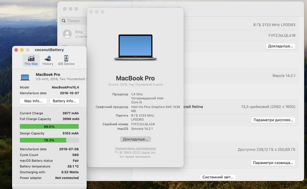This screenshot has height=189, width=307.
Task: Click the macOS Battery status Fair value
Action: click(76, 161)
